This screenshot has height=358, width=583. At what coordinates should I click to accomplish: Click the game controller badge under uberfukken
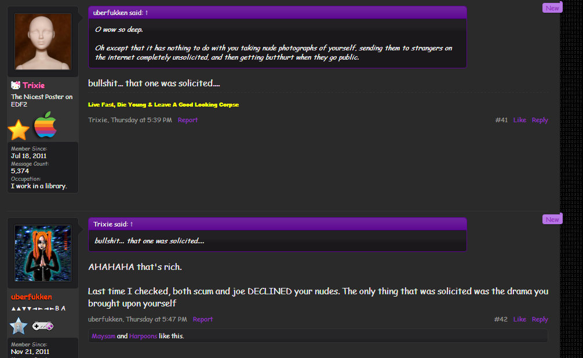coord(43,326)
